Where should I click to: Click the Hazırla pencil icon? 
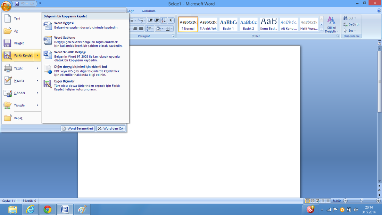(8, 80)
